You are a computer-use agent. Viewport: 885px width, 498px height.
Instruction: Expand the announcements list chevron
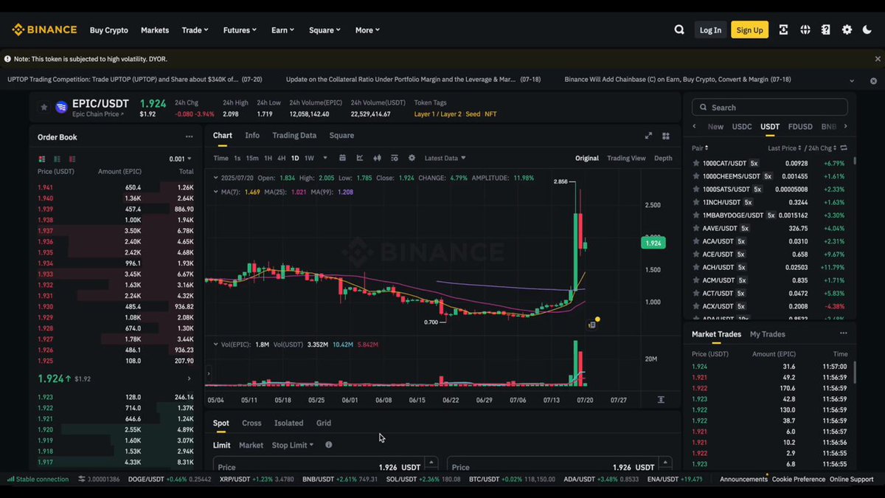click(852, 80)
